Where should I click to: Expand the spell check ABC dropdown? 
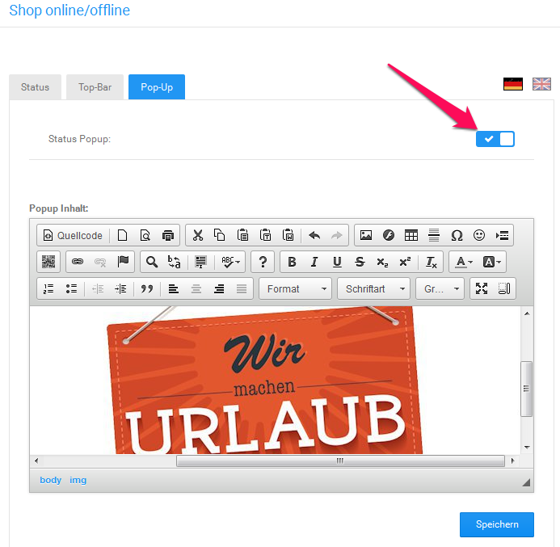(x=231, y=262)
